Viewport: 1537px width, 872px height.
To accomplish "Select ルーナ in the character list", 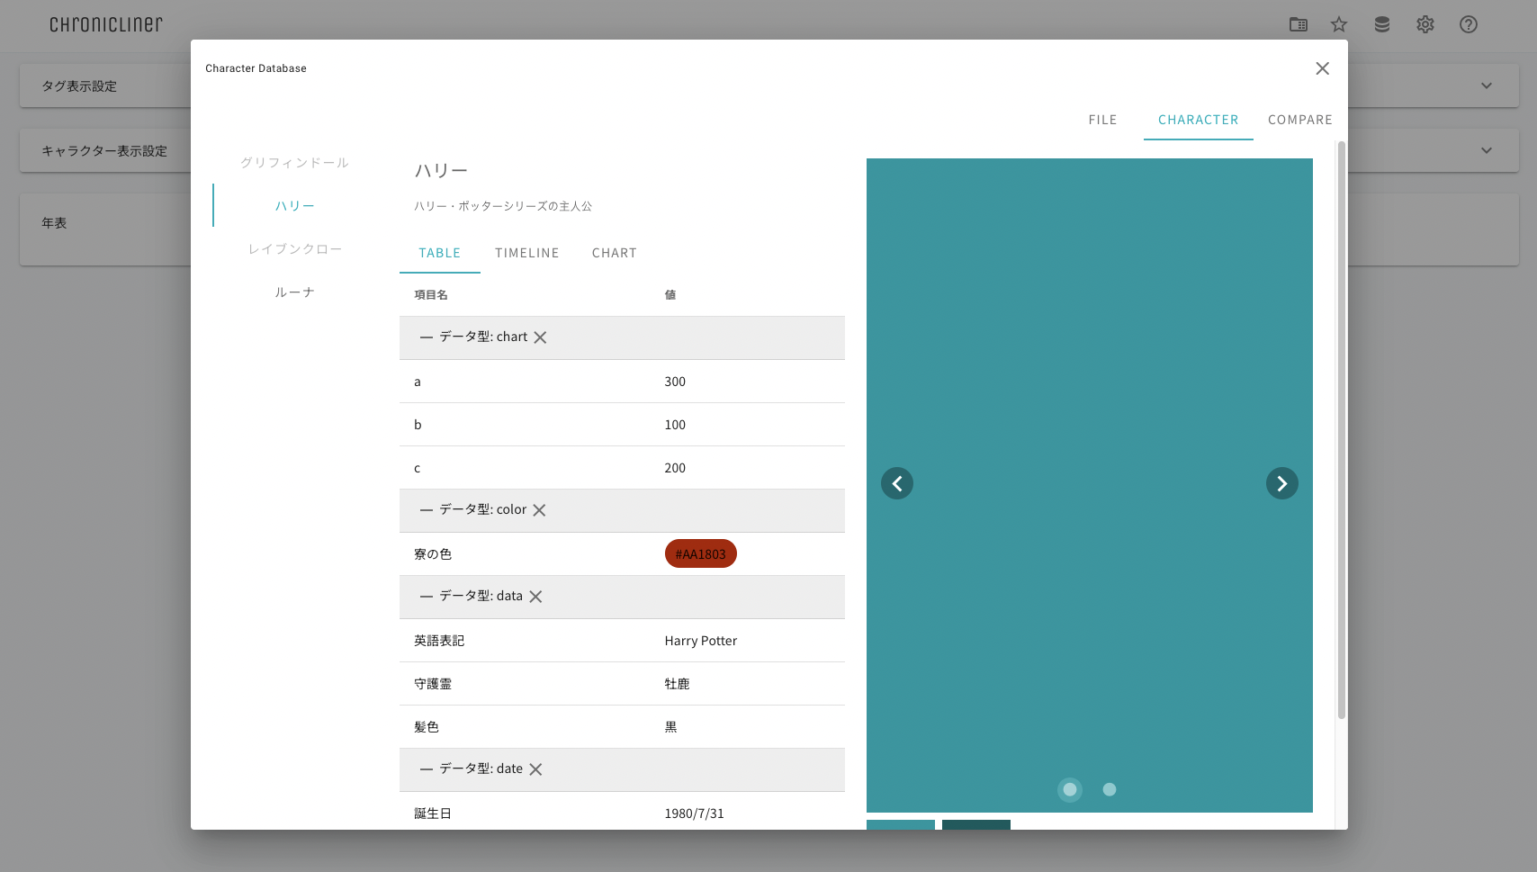I will pos(295,292).
